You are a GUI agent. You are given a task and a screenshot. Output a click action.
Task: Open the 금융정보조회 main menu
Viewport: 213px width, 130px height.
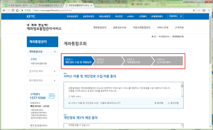coord(119,28)
